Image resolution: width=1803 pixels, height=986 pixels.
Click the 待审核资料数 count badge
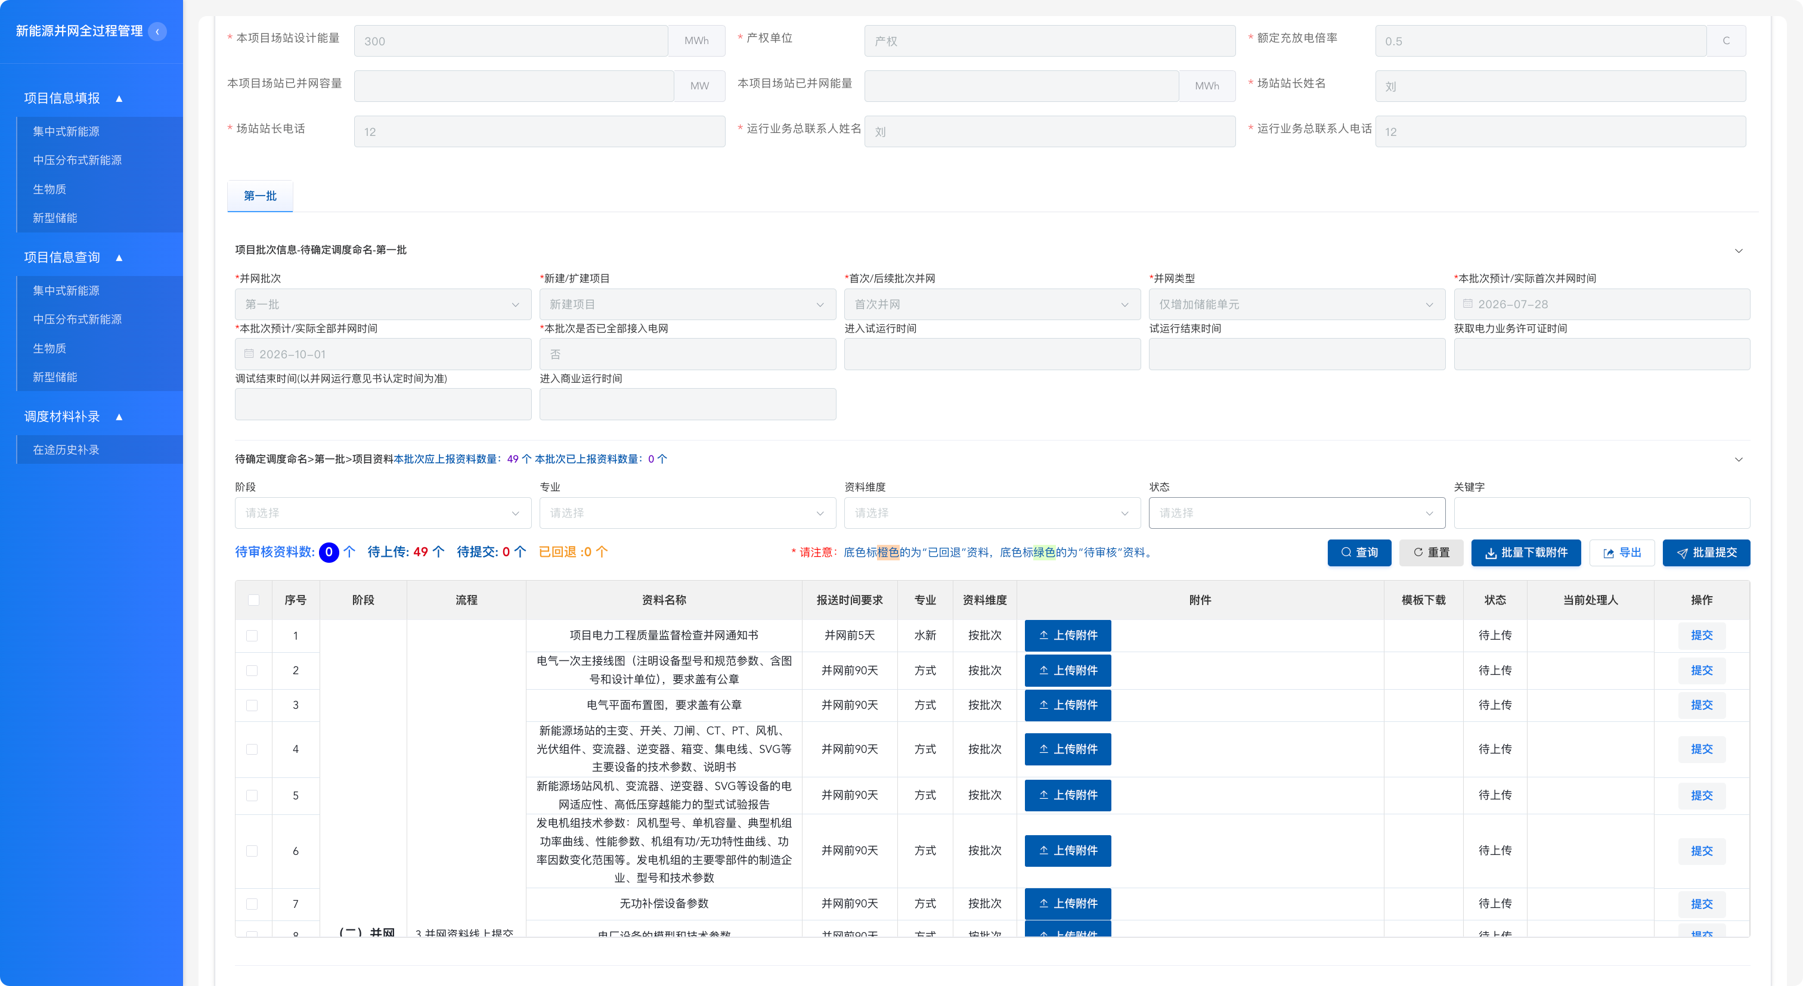[329, 552]
